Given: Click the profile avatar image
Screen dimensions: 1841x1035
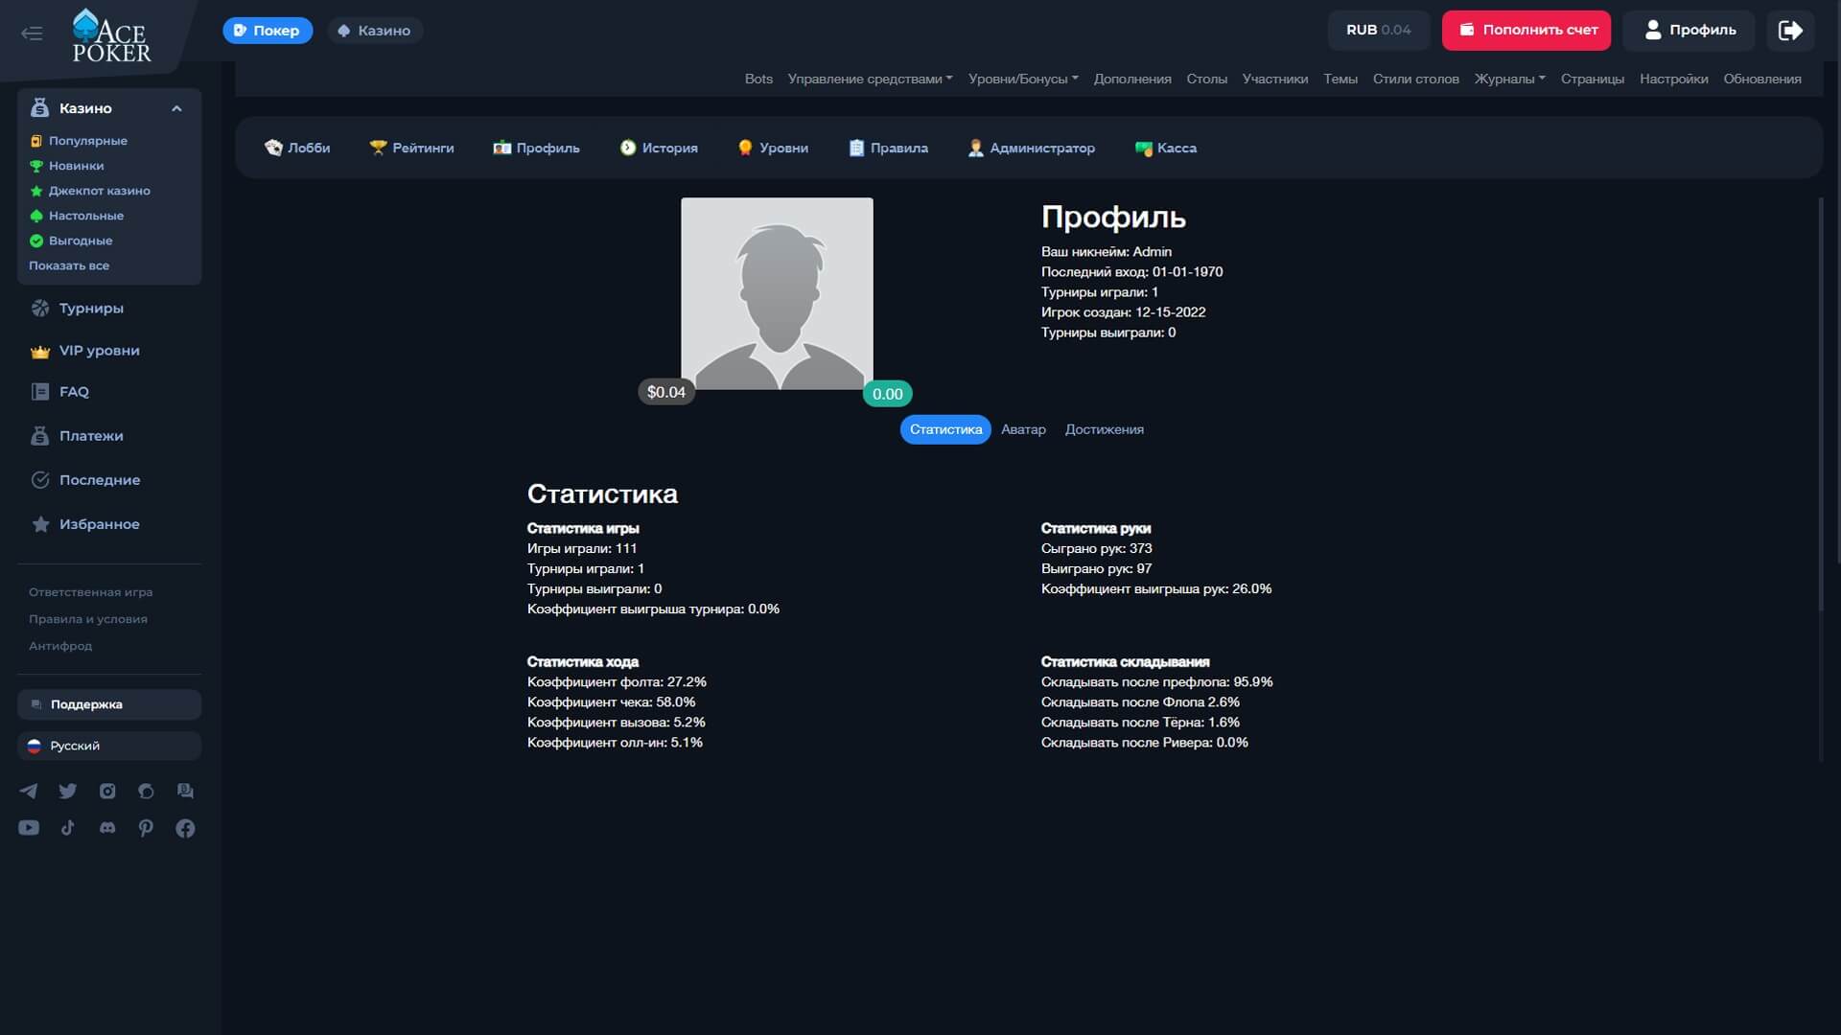Looking at the screenshot, I should pyautogui.click(x=777, y=293).
